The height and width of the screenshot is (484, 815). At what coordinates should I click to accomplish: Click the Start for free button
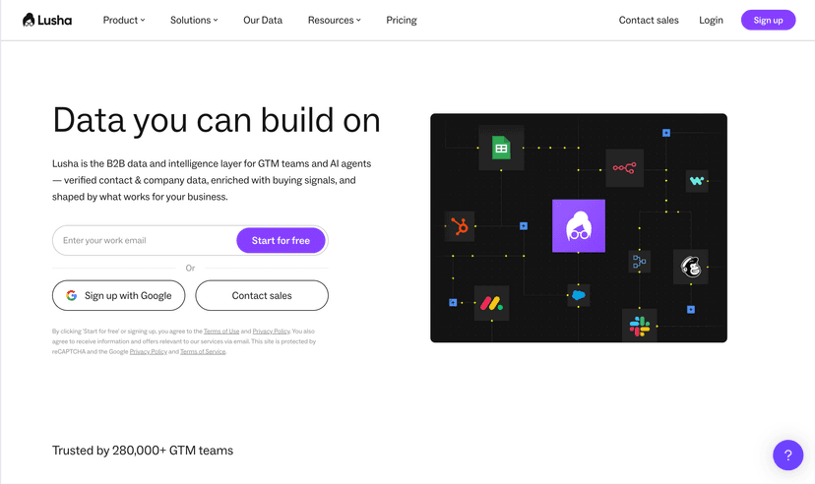pyautogui.click(x=281, y=240)
